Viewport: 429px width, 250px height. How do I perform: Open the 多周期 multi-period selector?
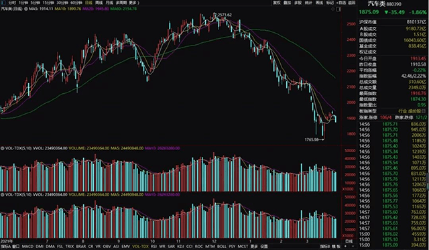click(121, 3)
